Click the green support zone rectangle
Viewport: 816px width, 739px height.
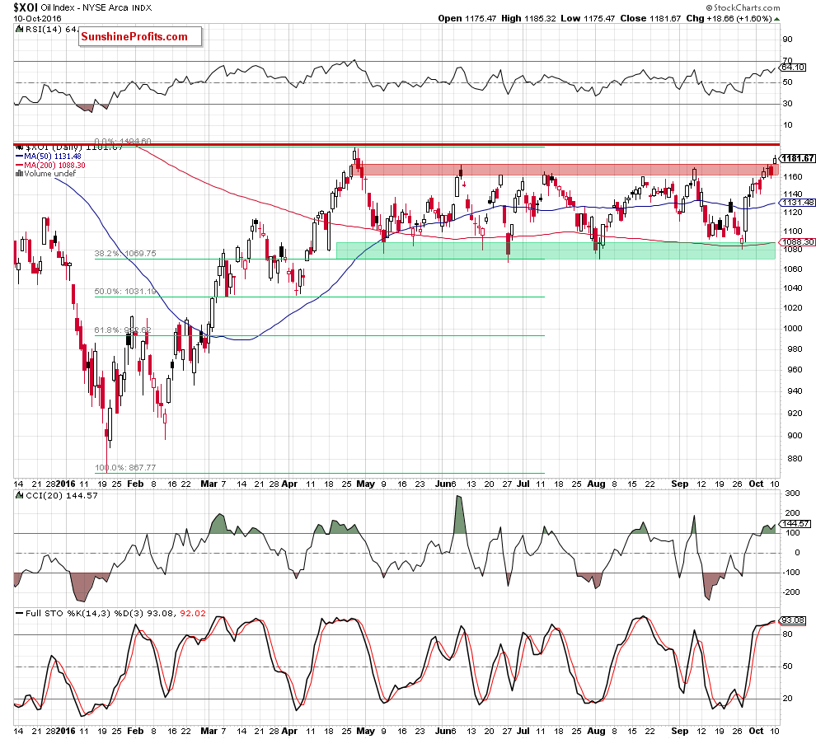(556, 250)
